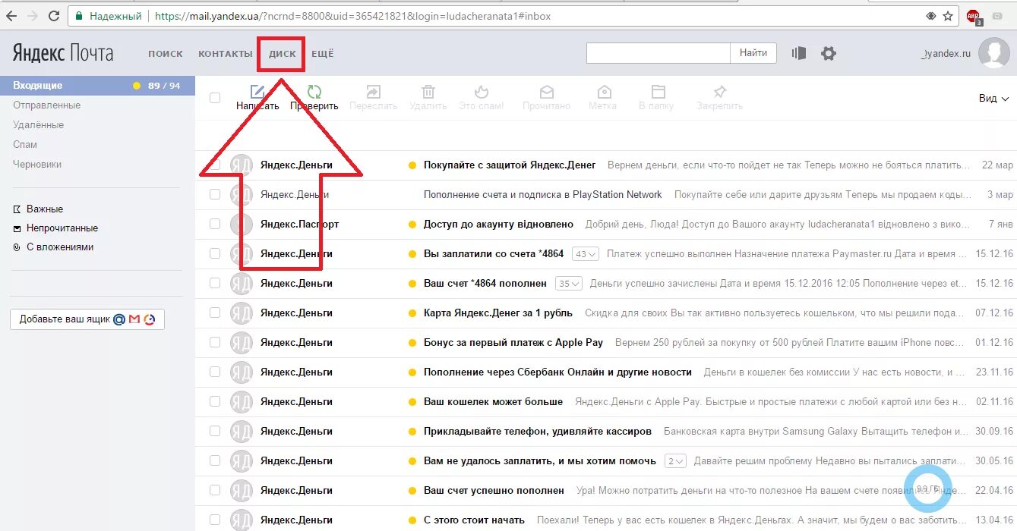Open the Контакты menu item
Screen dimensions: 1017x531
(x=225, y=54)
